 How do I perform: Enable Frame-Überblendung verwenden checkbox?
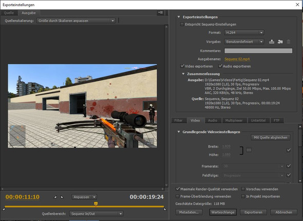177,196
